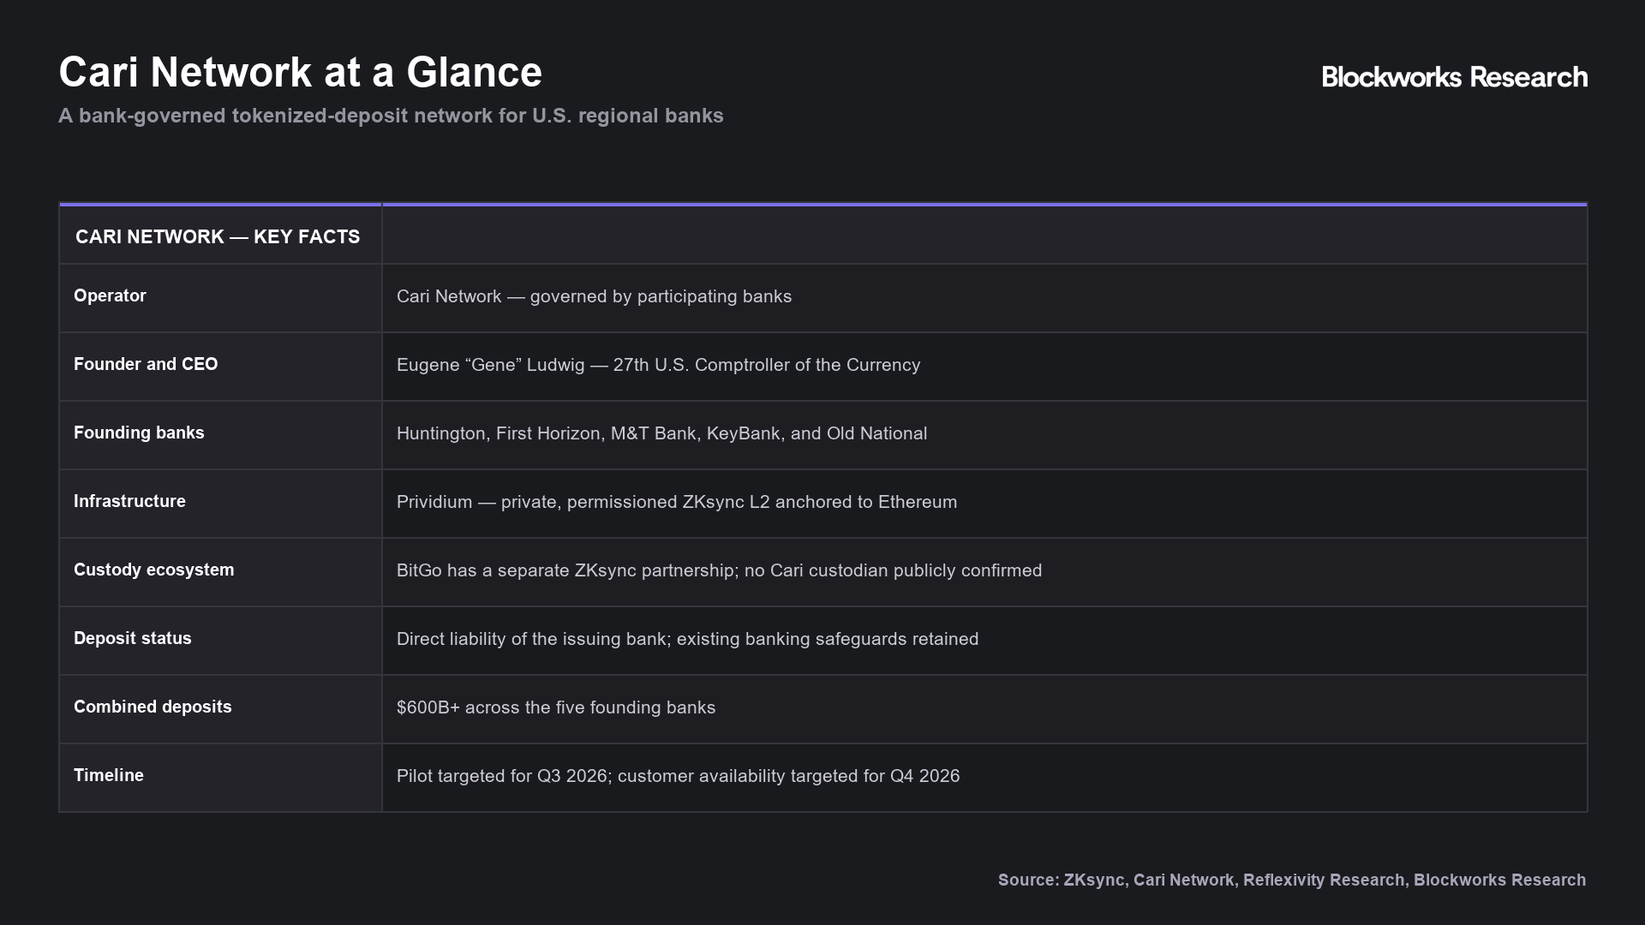Click the 'Infrastructure' row label
The width and height of the screenshot is (1645, 925).
[x=129, y=501]
